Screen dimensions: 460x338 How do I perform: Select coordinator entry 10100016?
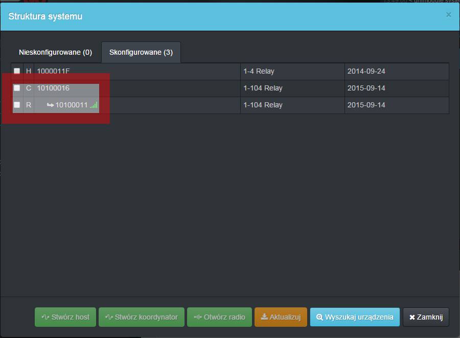53,88
